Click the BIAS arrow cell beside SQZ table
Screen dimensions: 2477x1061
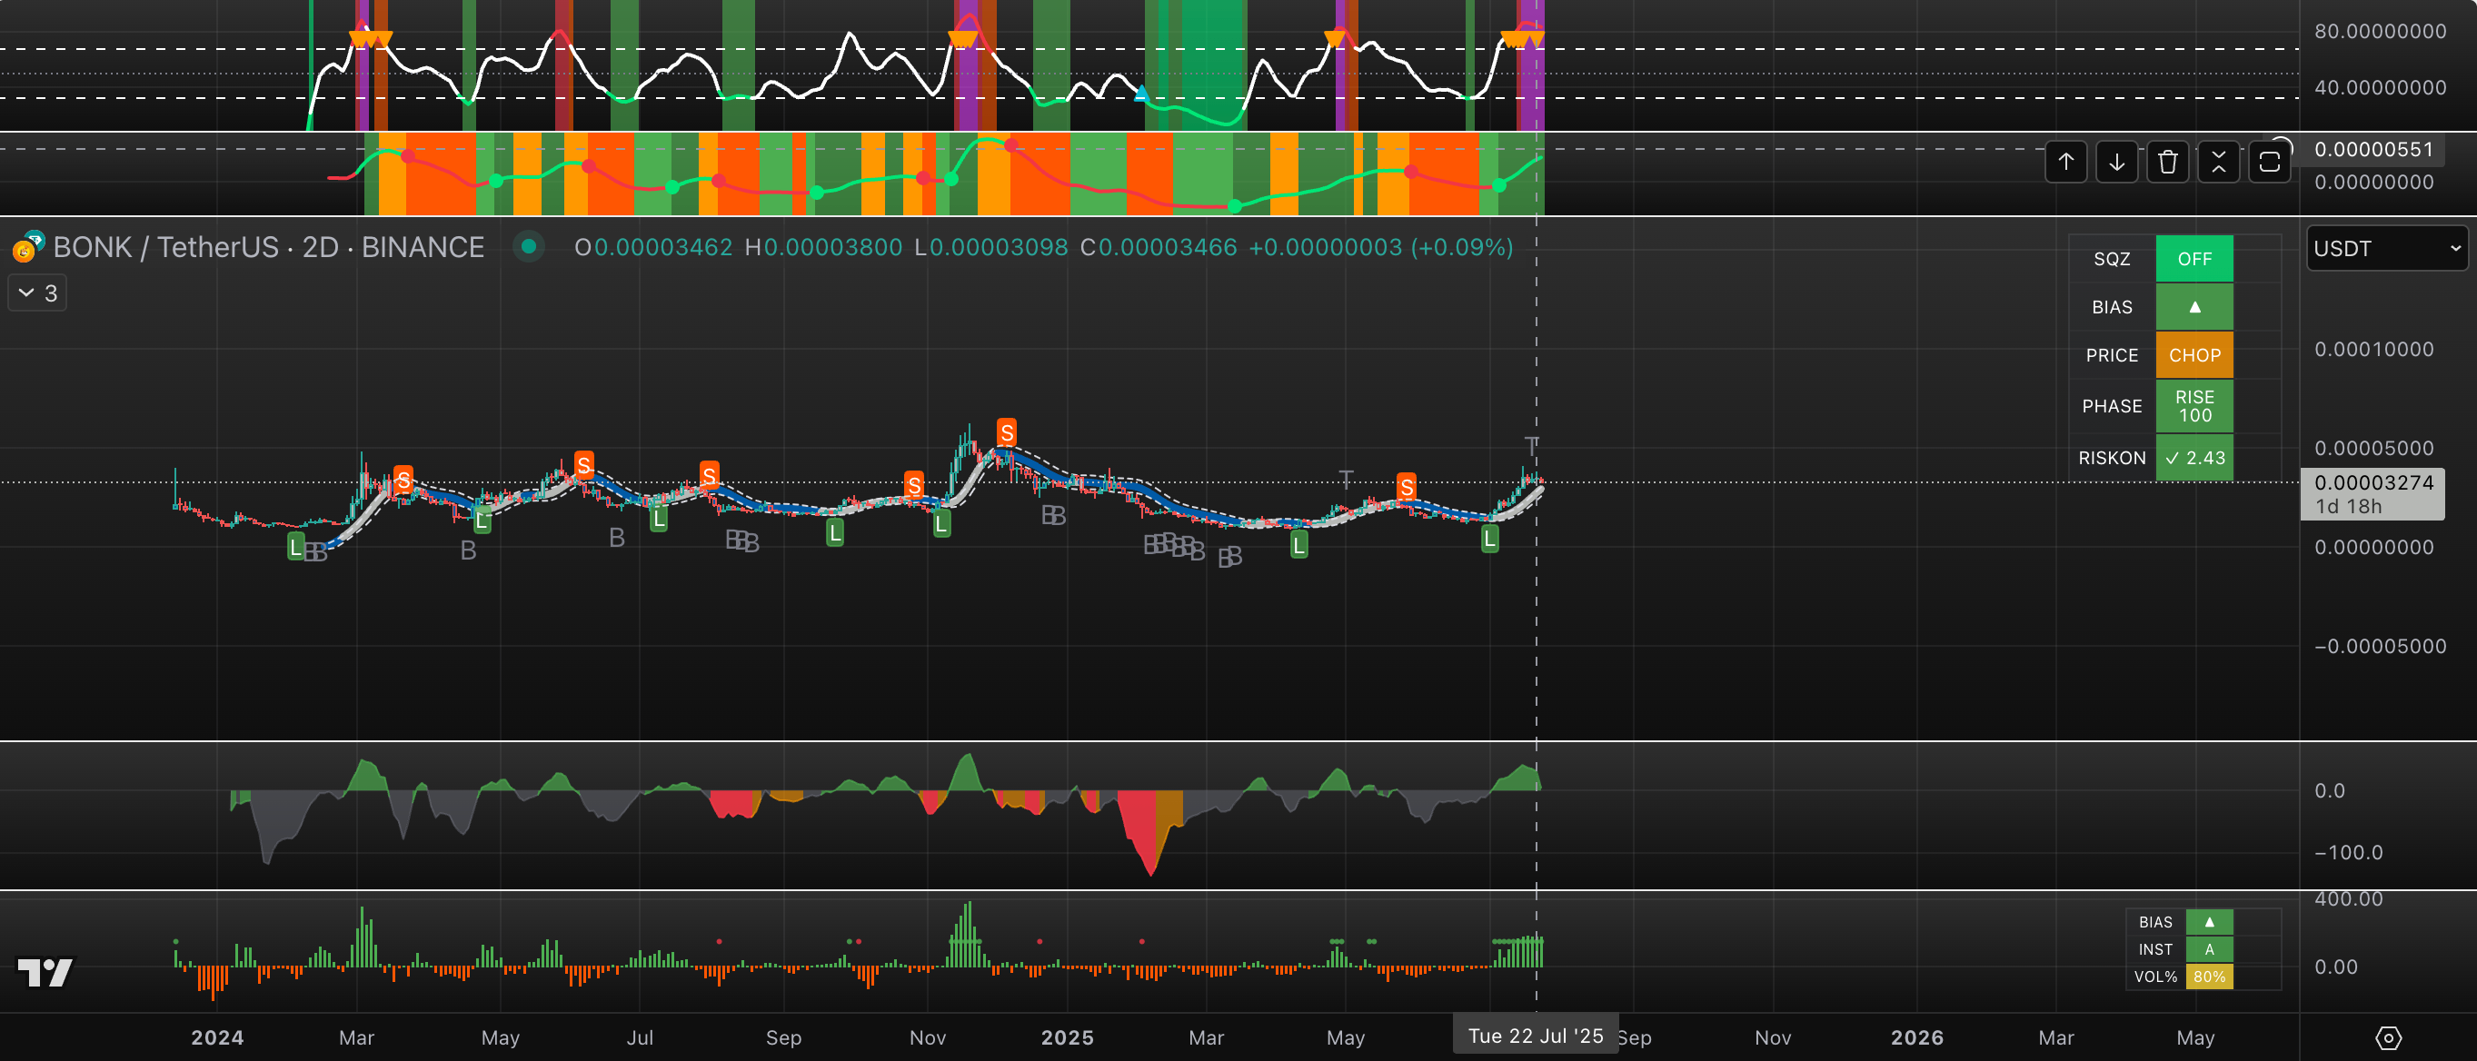[x=2194, y=306]
